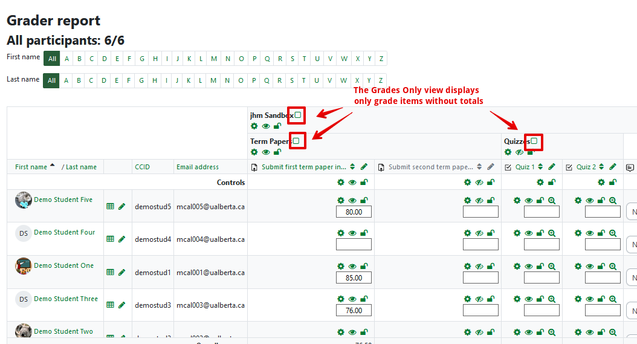Toggle eye visibility for Term Papers category
The width and height of the screenshot is (637, 344).
click(265, 152)
